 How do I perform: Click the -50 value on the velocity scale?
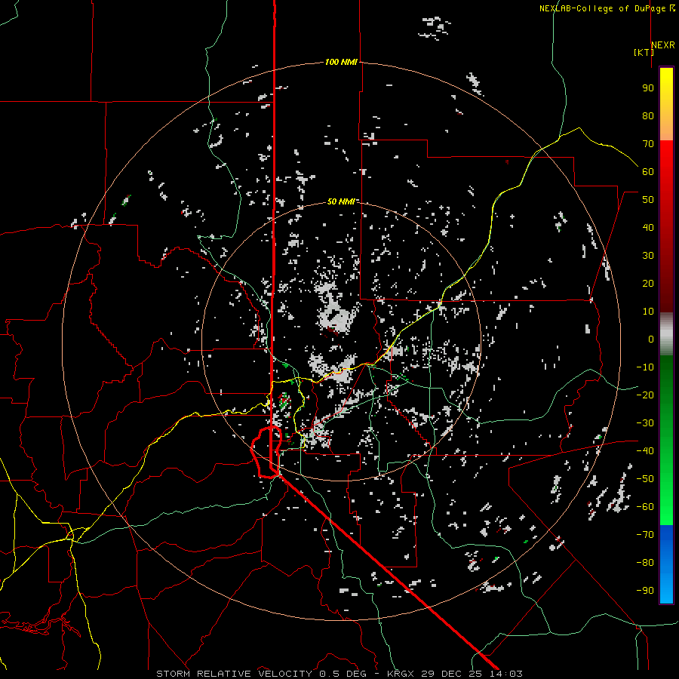click(645, 479)
